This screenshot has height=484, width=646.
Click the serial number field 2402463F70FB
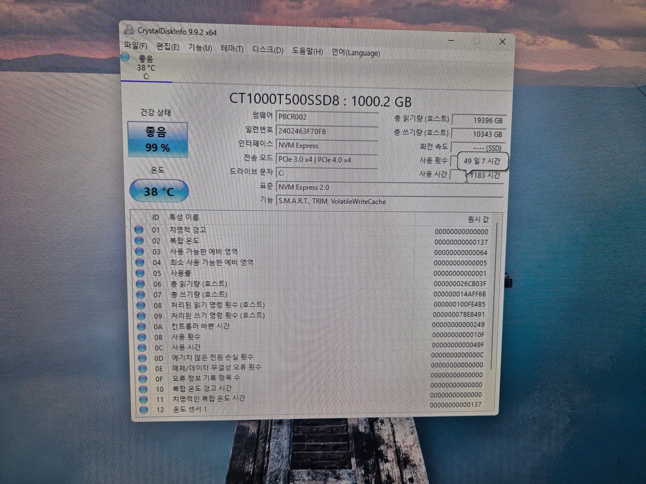click(327, 131)
